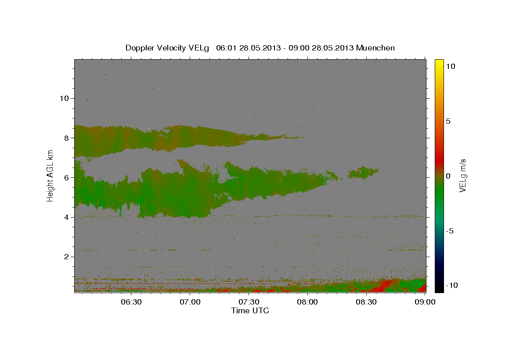Click the height tick label 10

point(64,98)
